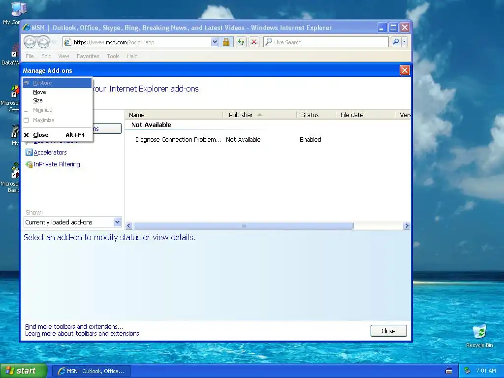Open the recent pages dropdown arrow
This screenshot has width=504, height=378.
54,42
